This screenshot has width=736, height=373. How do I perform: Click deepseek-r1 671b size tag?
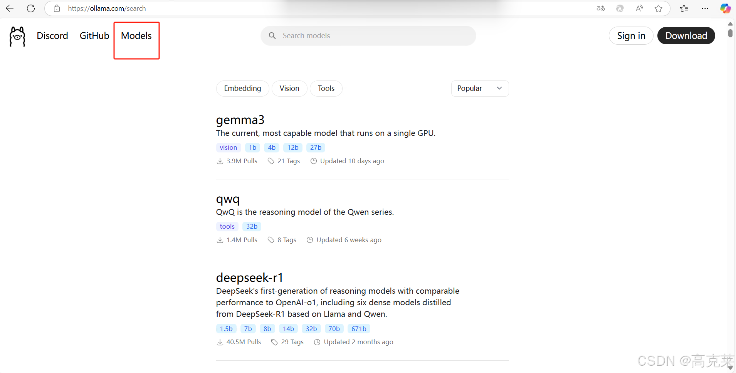click(359, 329)
